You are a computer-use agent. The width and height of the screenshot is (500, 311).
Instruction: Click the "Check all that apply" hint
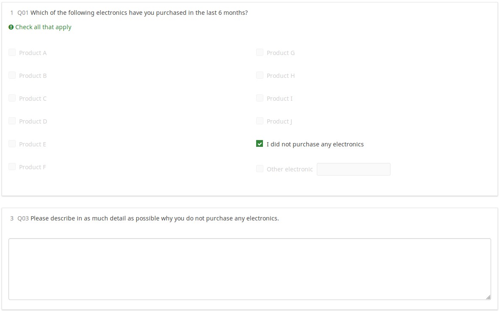point(43,27)
